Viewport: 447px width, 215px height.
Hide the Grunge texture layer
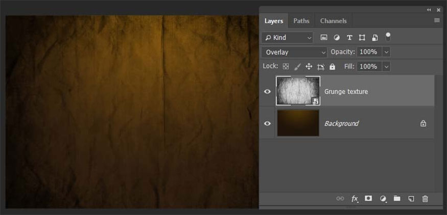(x=267, y=92)
